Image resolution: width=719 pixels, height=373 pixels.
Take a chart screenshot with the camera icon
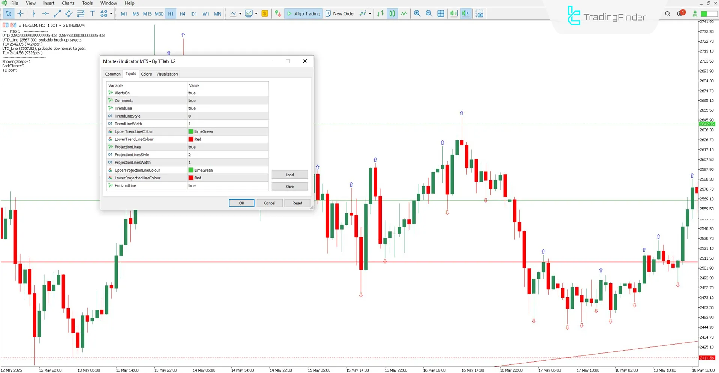[480, 13]
